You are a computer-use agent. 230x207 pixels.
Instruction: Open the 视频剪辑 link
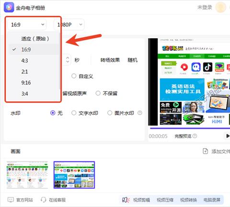click(141, 200)
